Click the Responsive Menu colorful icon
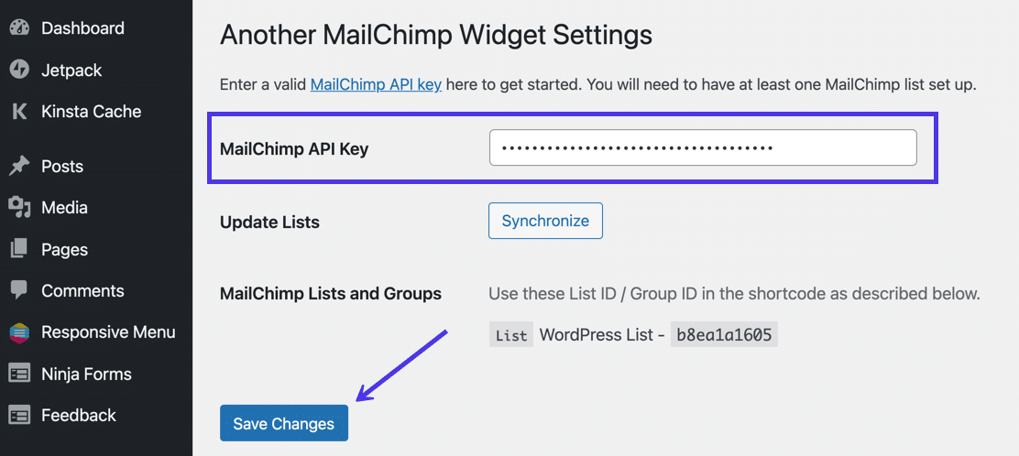Image resolution: width=1019 pixels, height=456 pixels. coord(19,332)
